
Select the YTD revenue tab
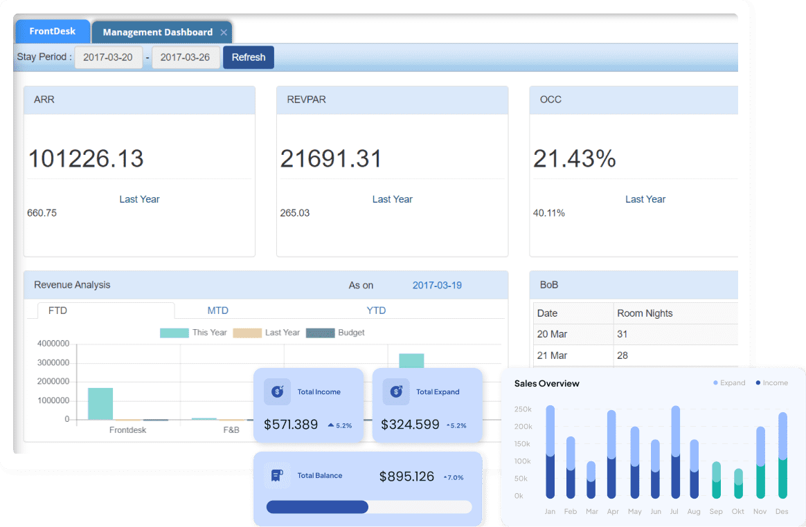tap(376, 311)
